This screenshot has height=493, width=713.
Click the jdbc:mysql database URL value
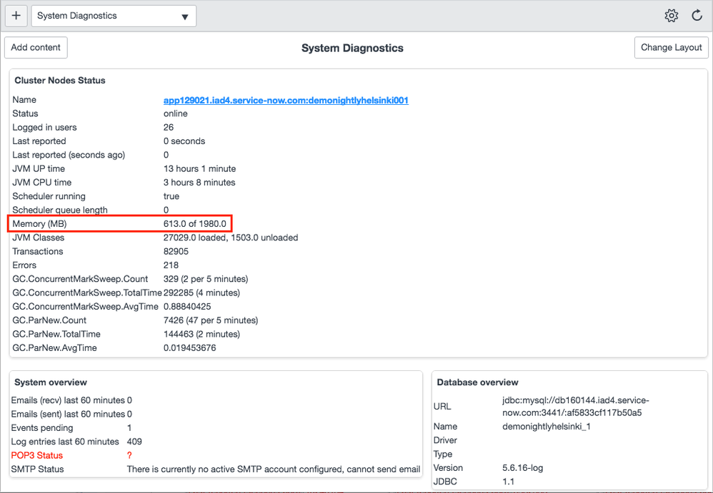click(x=575, y=407)
